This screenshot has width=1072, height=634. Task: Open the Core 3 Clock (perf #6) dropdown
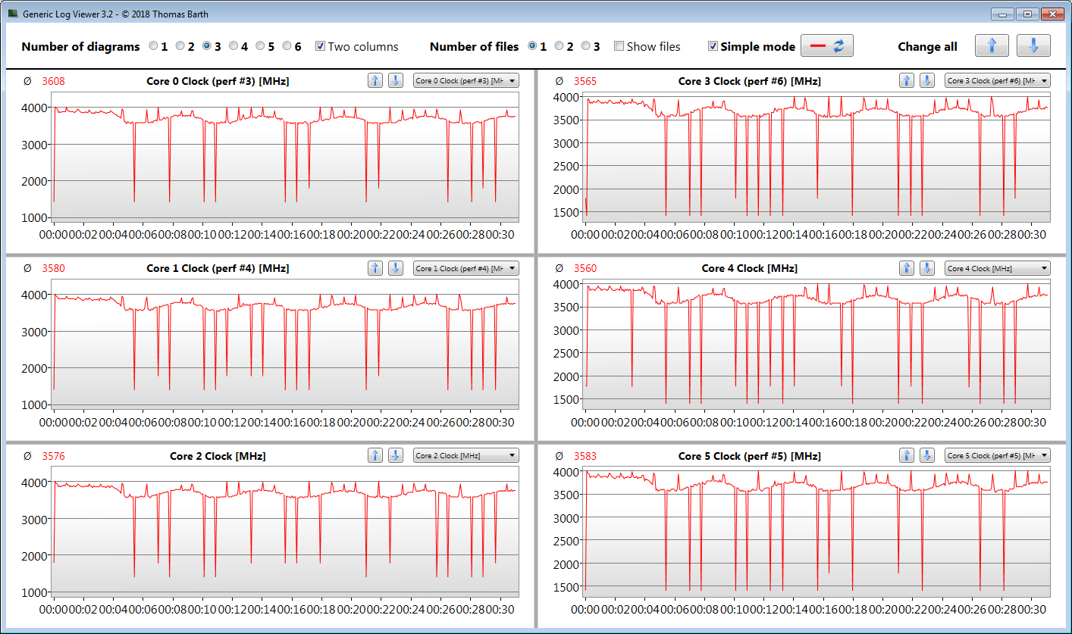(x=997, y=80)
